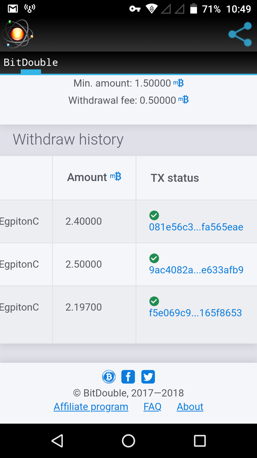Tap the Amount column header

[94, 177]
